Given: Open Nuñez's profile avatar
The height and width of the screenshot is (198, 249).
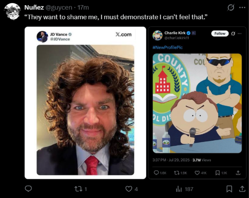Looking at the screenshot, I should point(12,12).
